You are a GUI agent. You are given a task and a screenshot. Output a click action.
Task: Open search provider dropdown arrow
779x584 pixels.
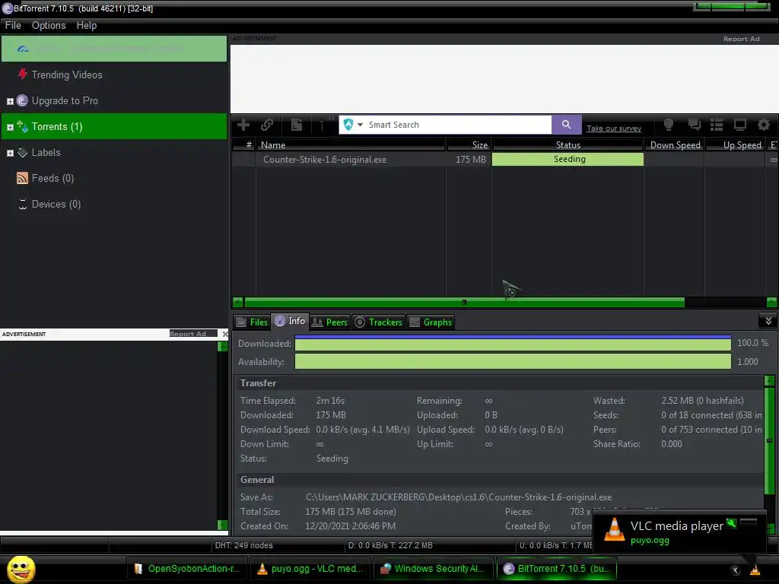tap(360, 125)
